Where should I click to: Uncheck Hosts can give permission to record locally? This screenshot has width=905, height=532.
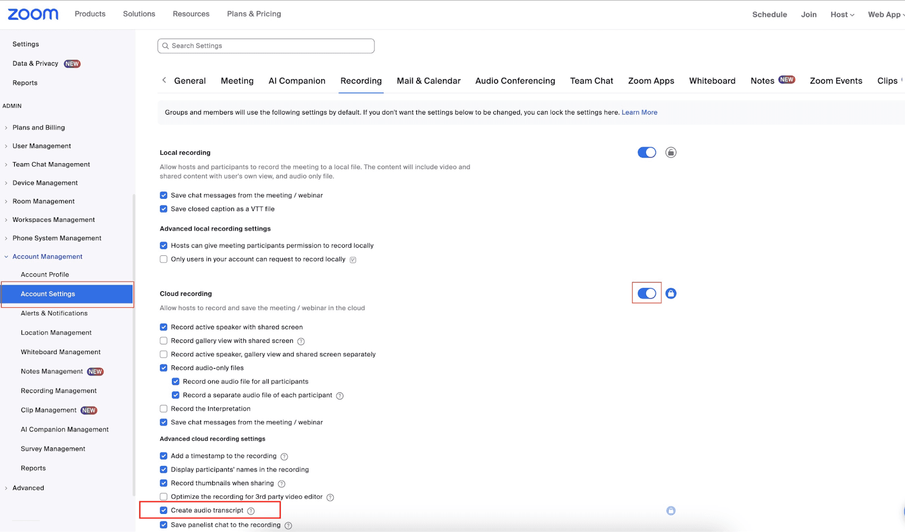click(163, 246)
